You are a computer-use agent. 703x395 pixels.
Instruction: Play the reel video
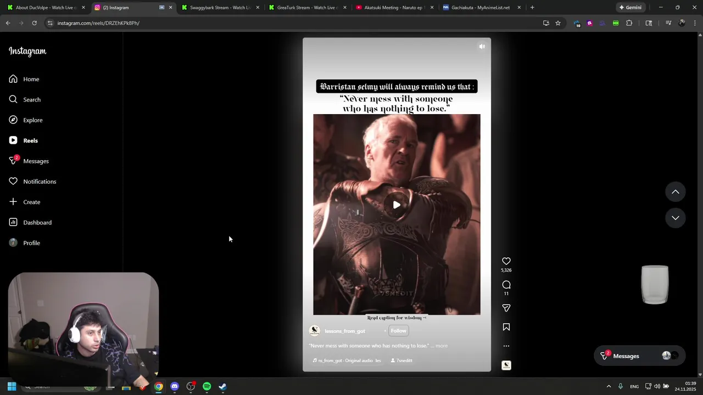[x=397, y=205]
